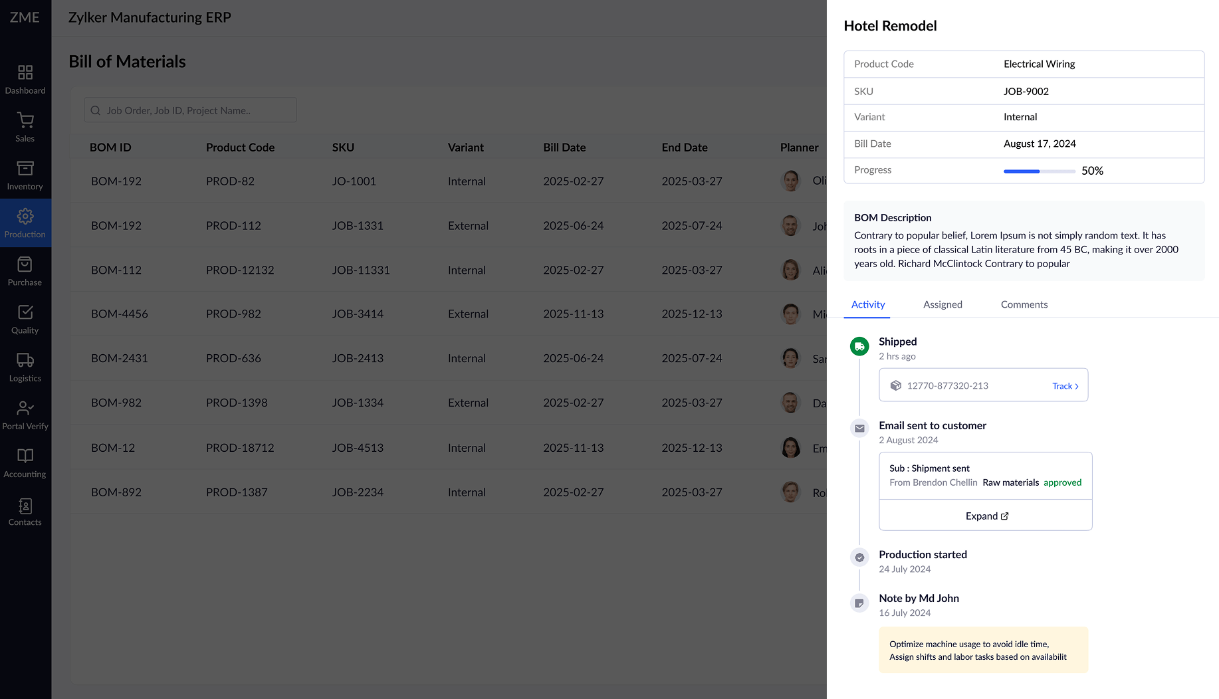This screenshot has width=1219, height=699.
Task: Go to Sales cart icon
Action: tap(25, 120)
